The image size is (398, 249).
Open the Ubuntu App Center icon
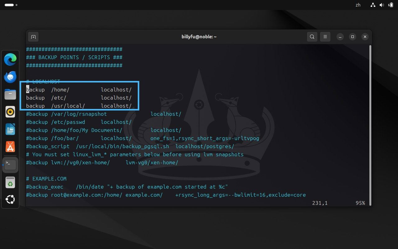10,147
